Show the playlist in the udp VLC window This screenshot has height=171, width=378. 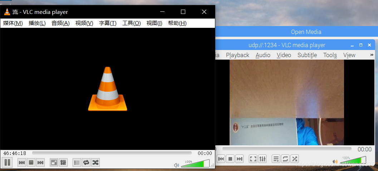click(276, 159)
